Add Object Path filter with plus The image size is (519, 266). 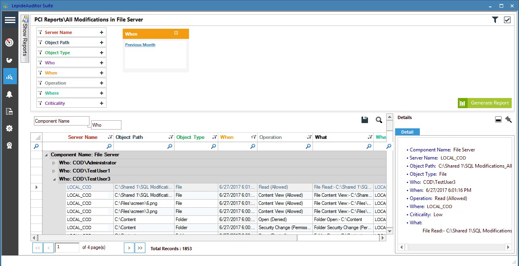tap(102, 43)
